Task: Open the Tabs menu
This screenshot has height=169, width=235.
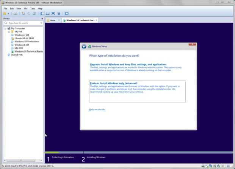Action: [33, 9]
